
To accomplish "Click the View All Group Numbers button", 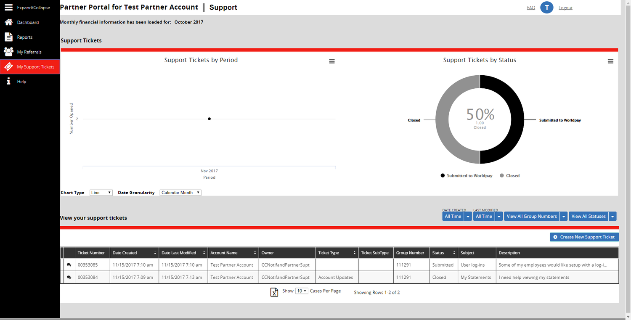I will point(532,216).
